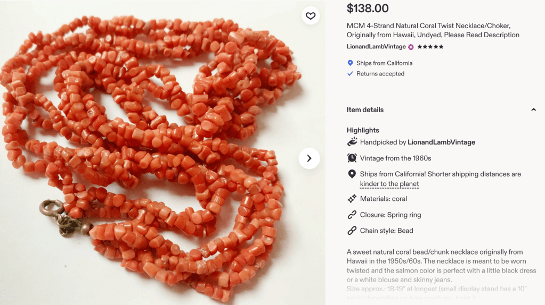
Task: Favorite this coral necklace with the heart icon
Action: 311,16
